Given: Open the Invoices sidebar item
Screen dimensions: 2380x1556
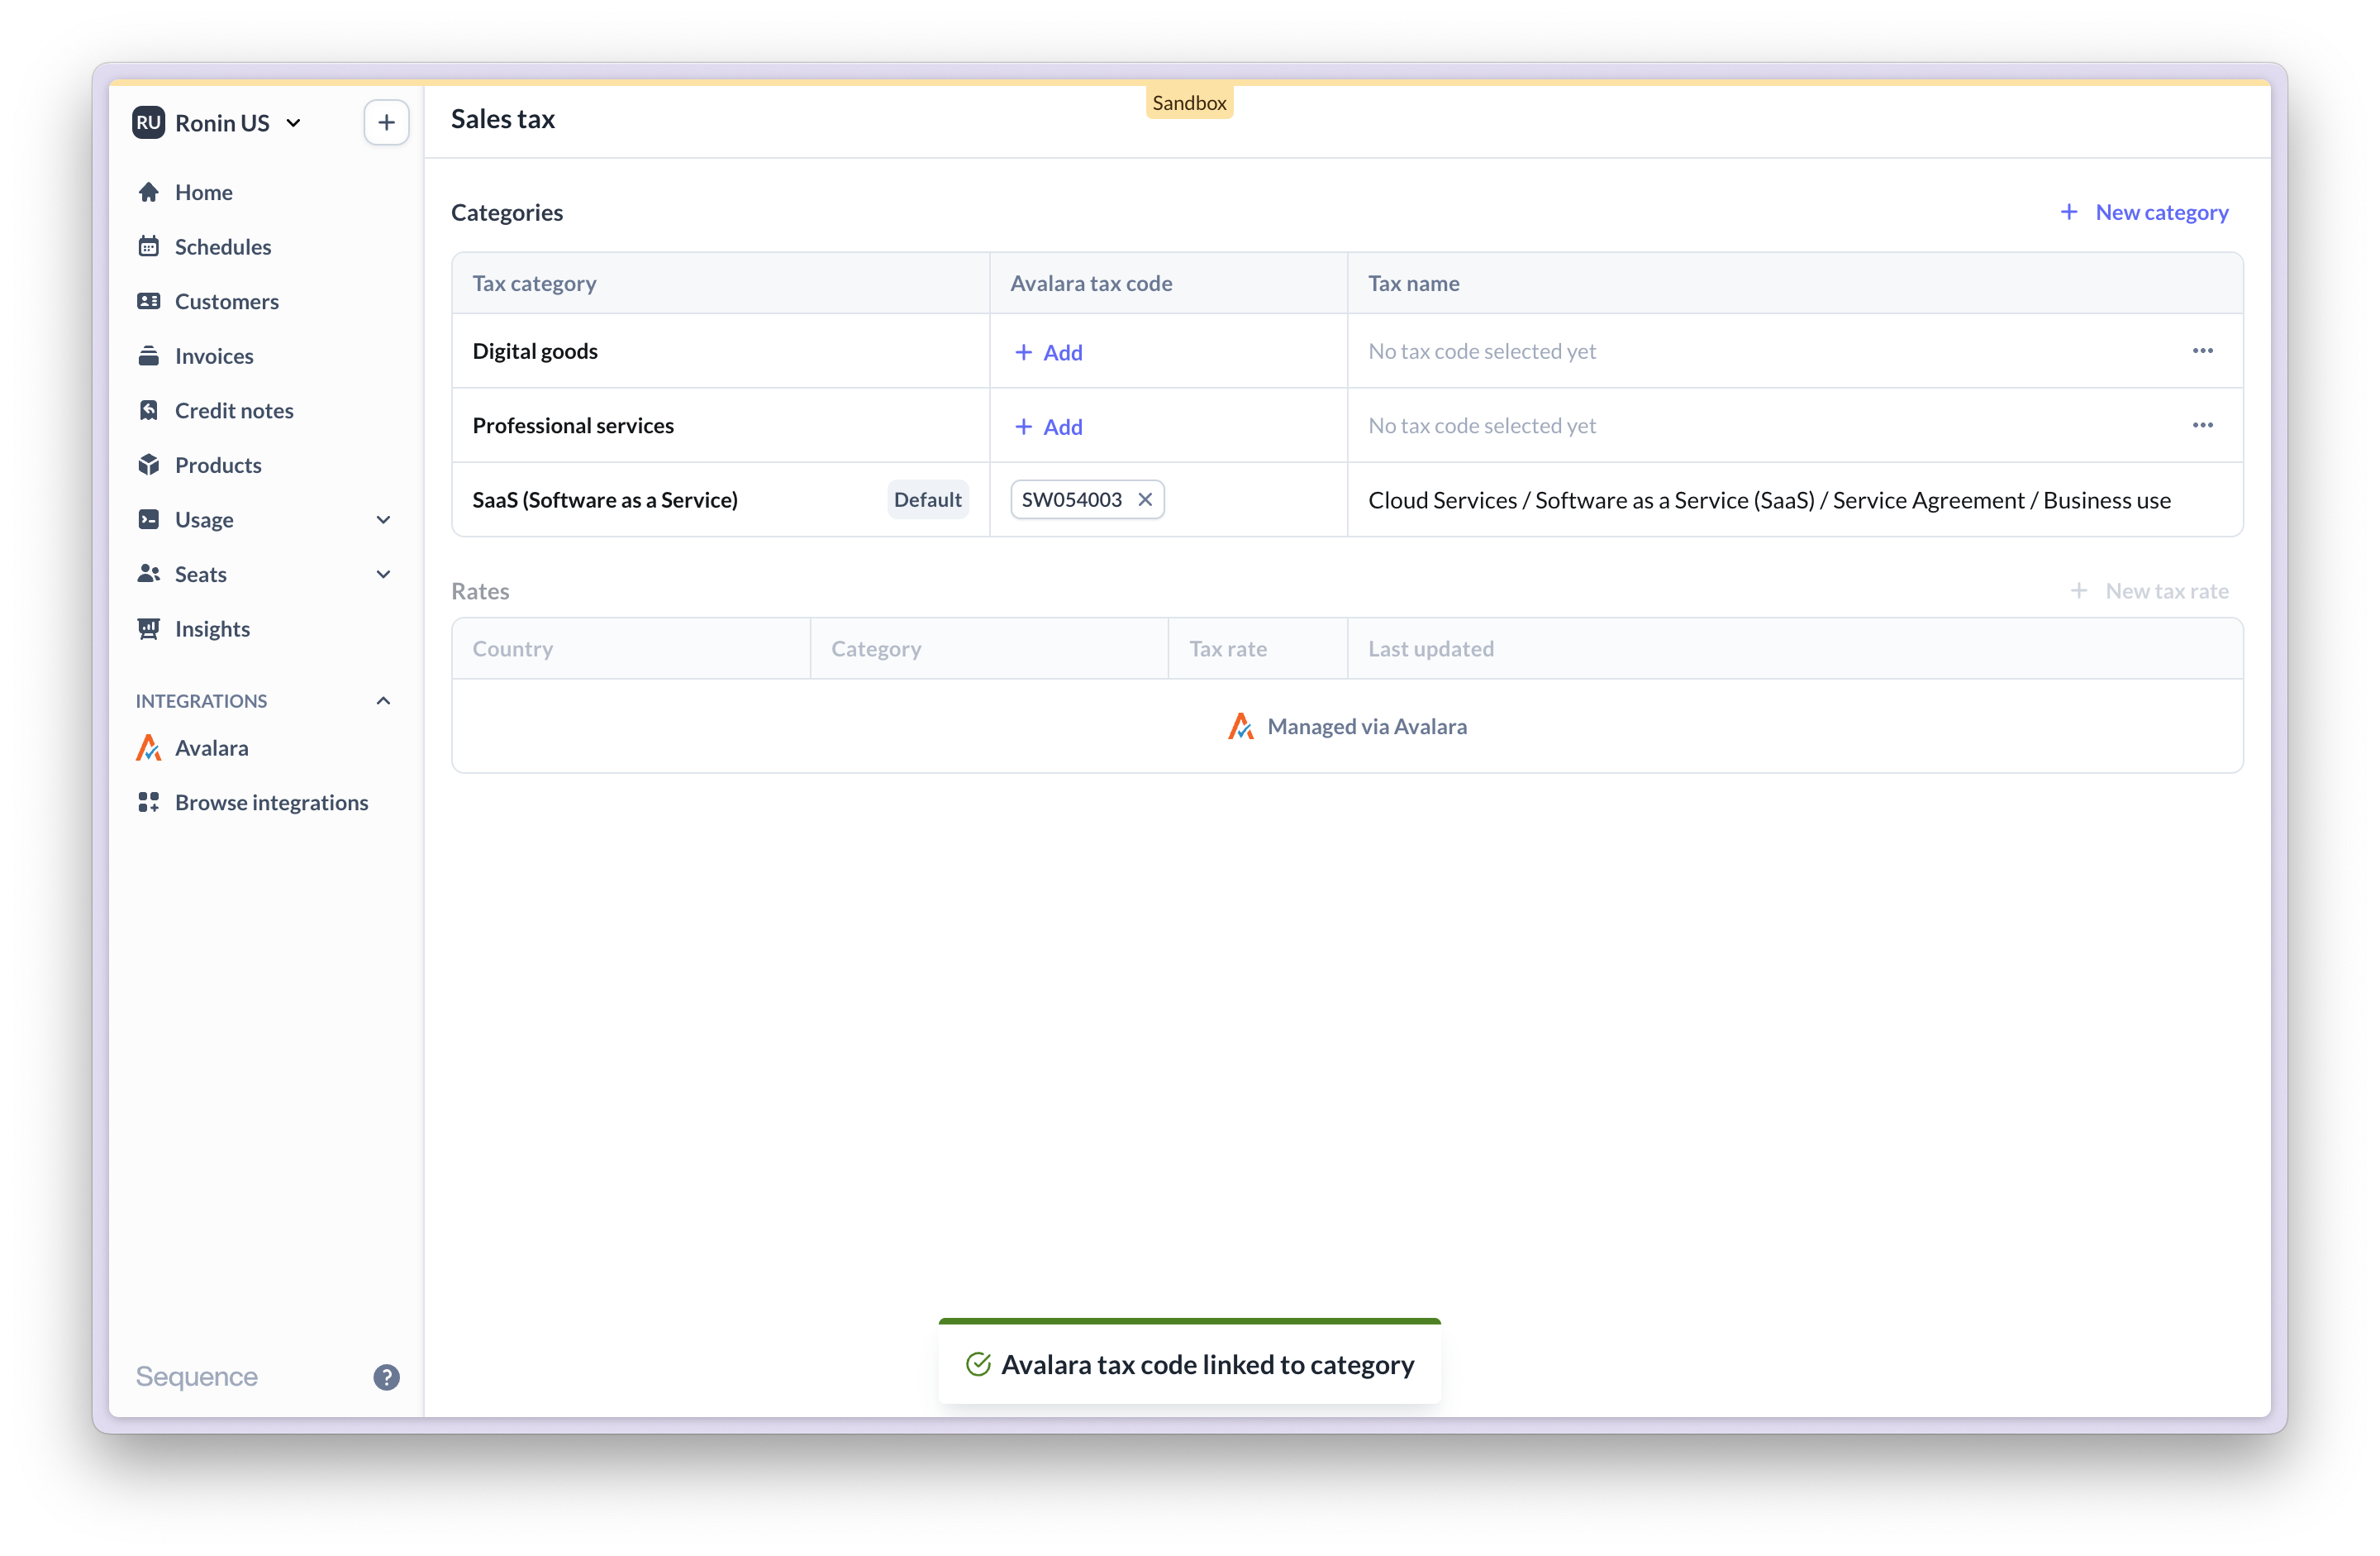Looking at the screenshot, I should pos(214,356).
